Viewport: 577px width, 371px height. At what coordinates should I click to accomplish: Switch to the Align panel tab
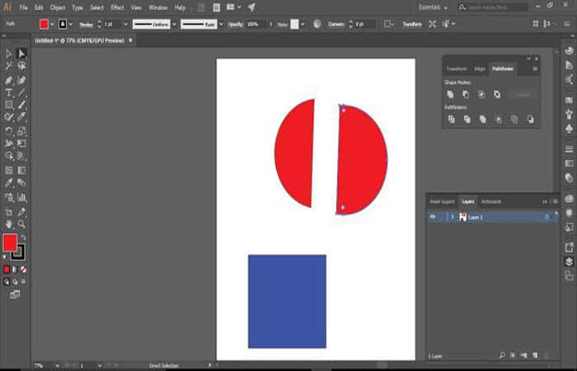480,68
